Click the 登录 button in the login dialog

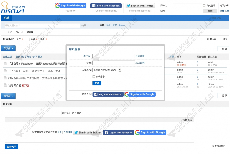tap(97, 83)
